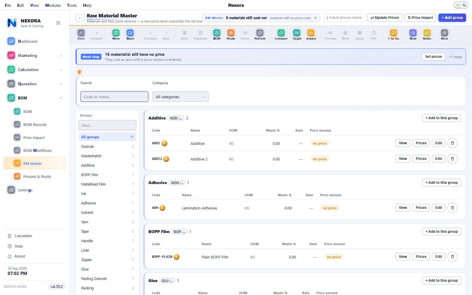Image resolution: width=472 pixels, height=295 pixels.
Task: Collapse the Raw Material Master header panel
Action: pyautogui.click(x=80, y=18)
